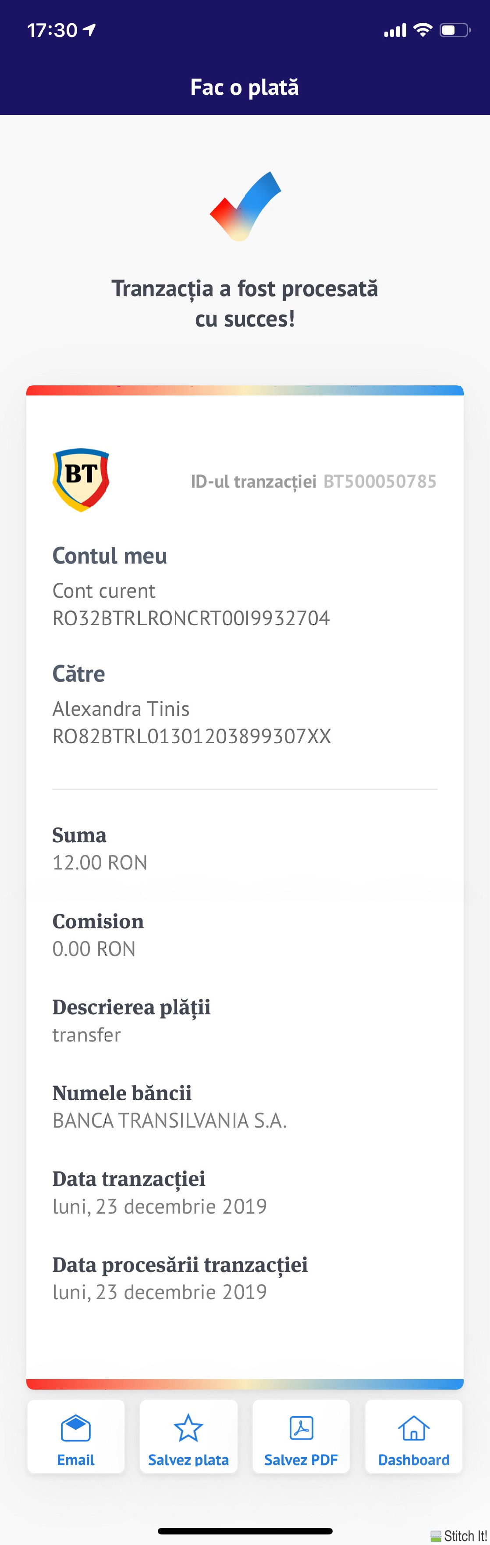Select the recipient IBAN under Alexandra Tinis
Screen dimensions: 490x1545
(x=192, y=737)
